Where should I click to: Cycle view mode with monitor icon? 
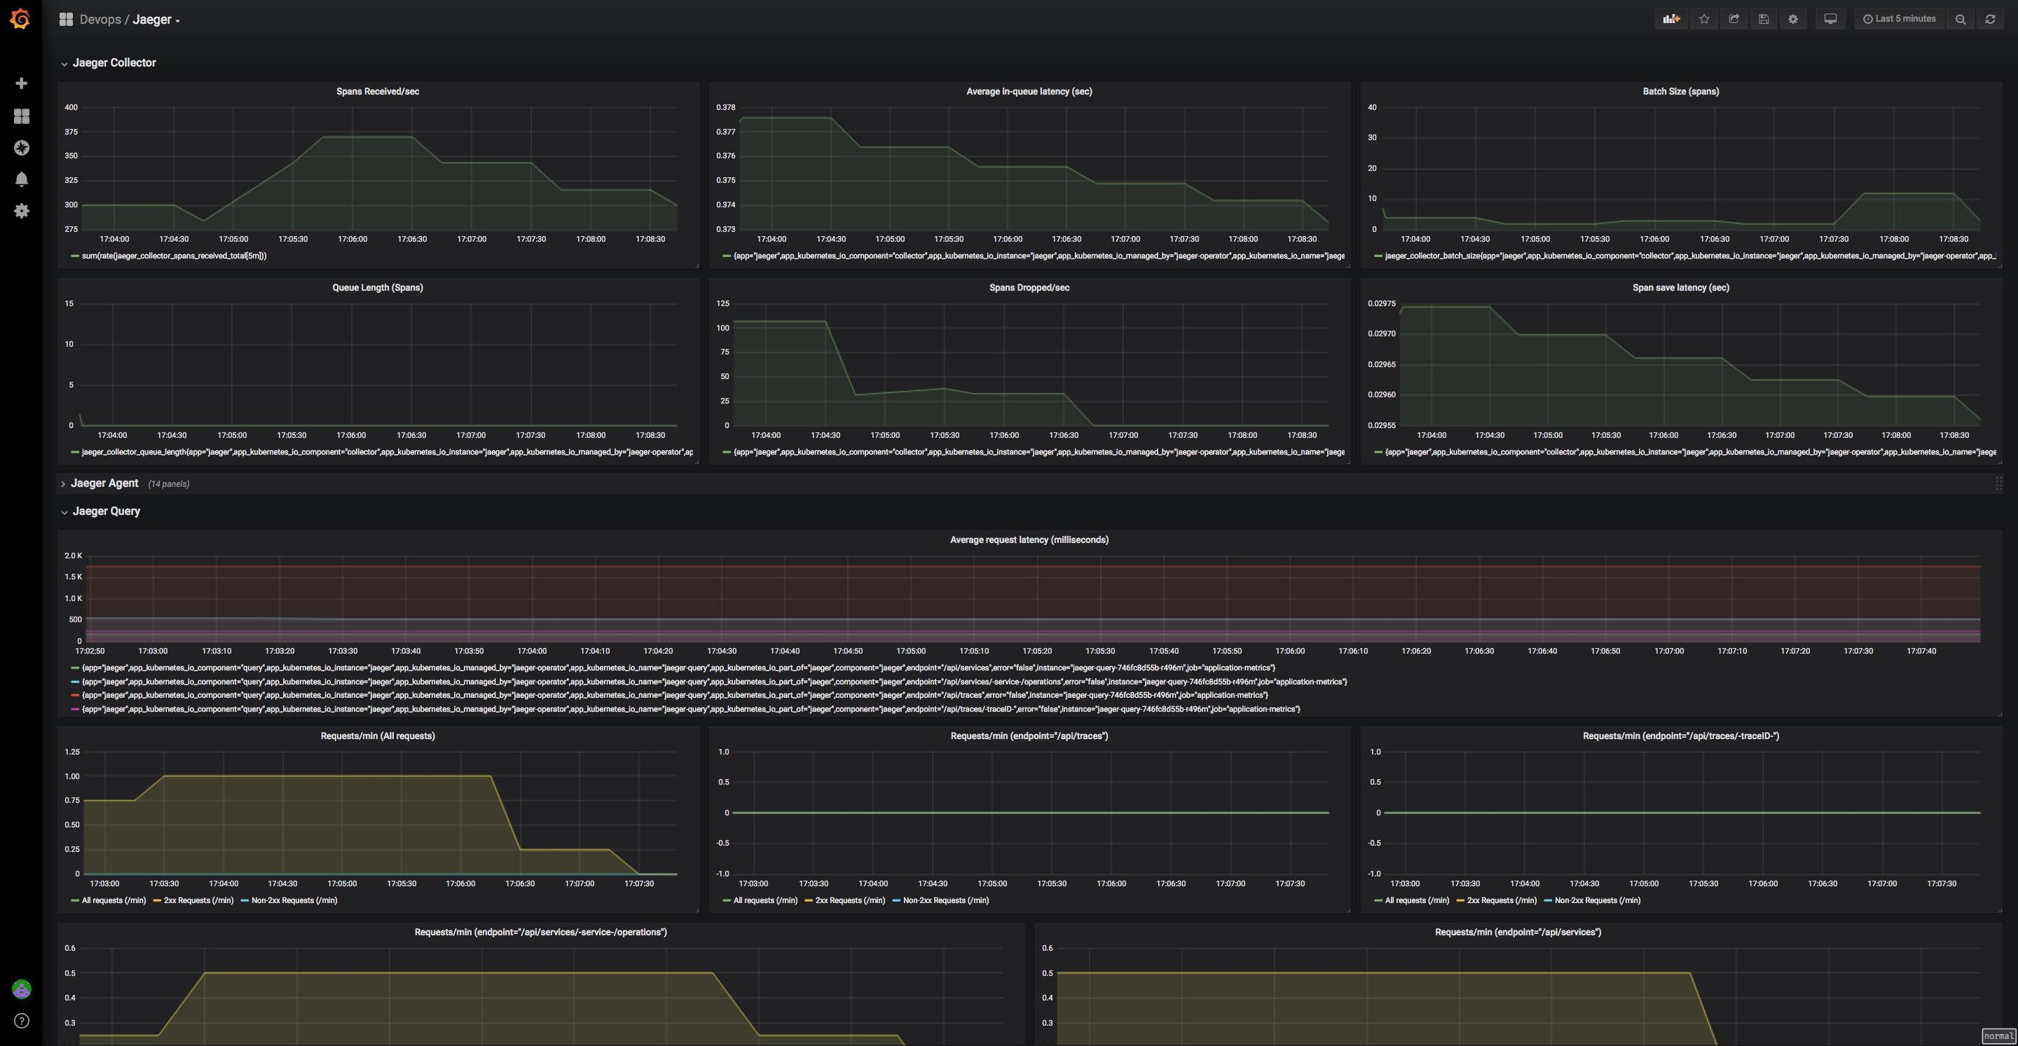point(1830,20)
